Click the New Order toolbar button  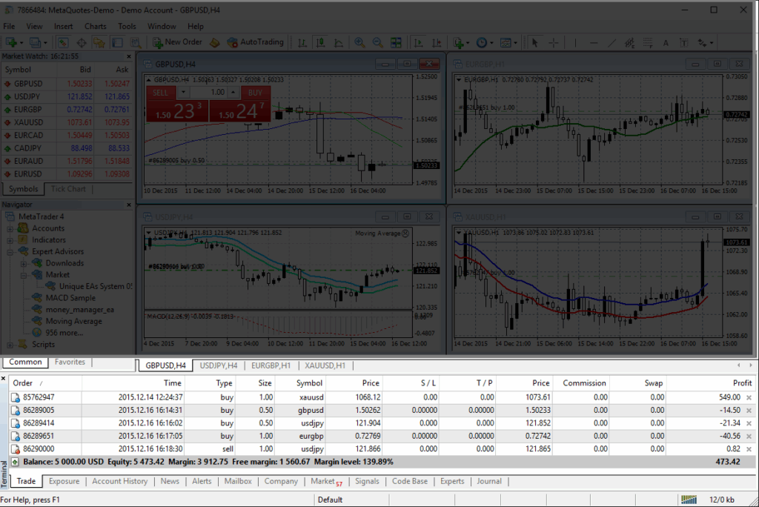click(x=176, y=42)
